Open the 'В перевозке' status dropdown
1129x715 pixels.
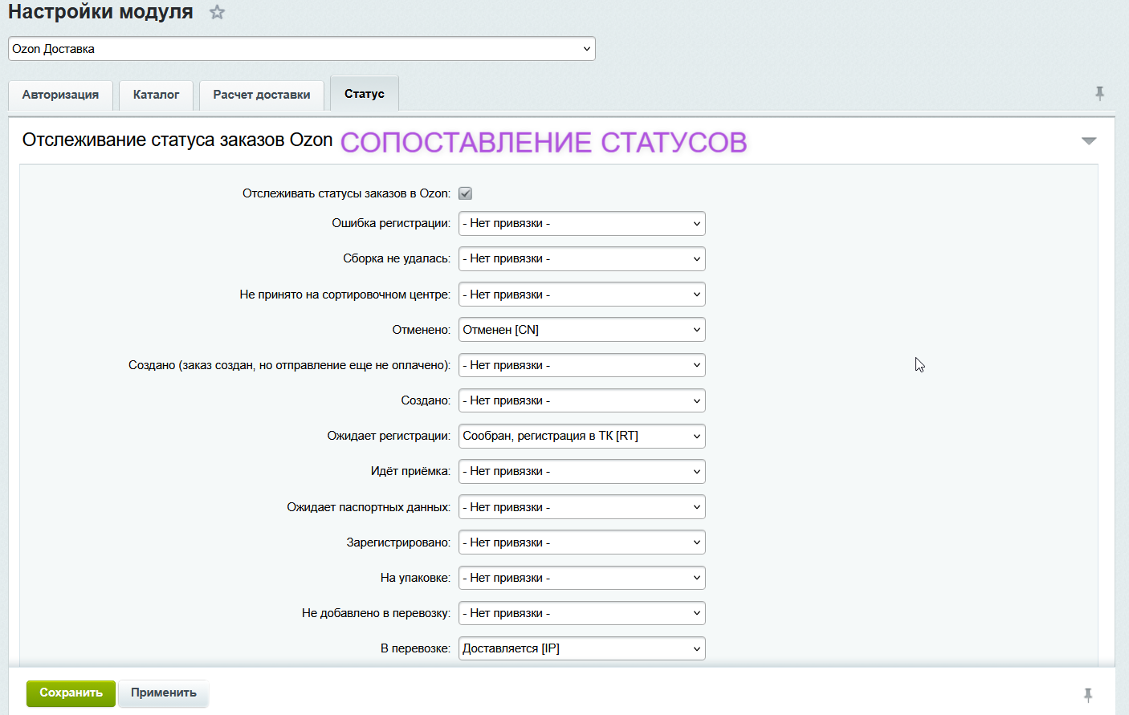point(582,648)
